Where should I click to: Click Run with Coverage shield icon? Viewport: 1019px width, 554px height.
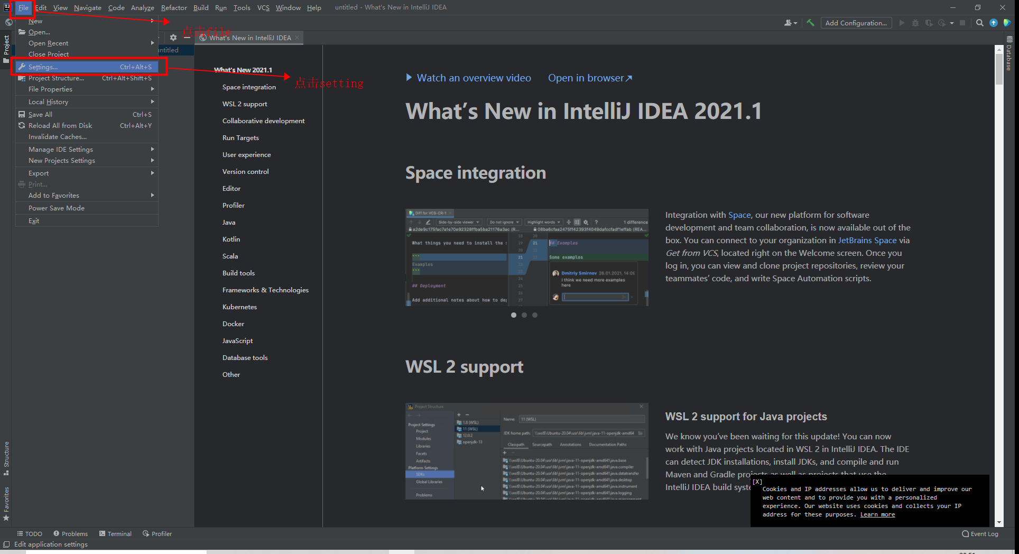coord(929,23)
